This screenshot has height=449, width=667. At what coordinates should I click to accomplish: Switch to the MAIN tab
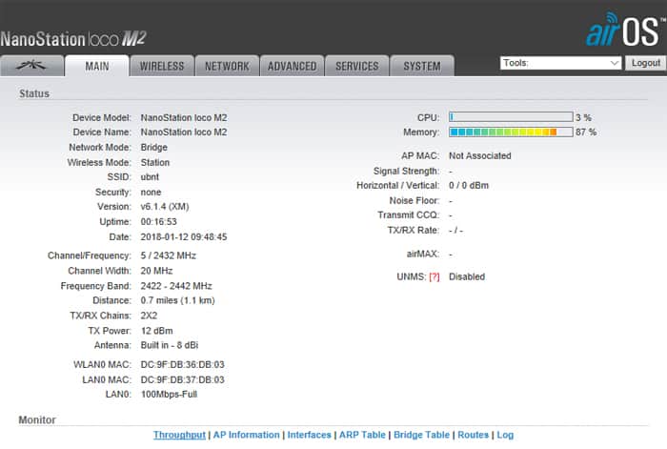click(97, 66)
